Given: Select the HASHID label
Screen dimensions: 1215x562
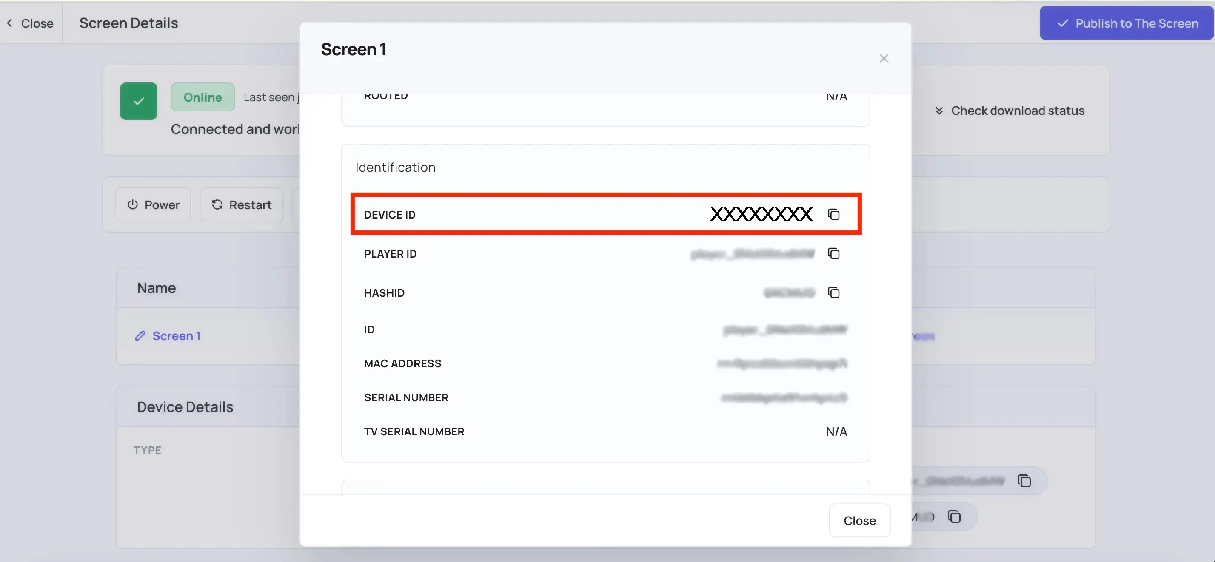Looking at the screenshot, I should [385, 293].
